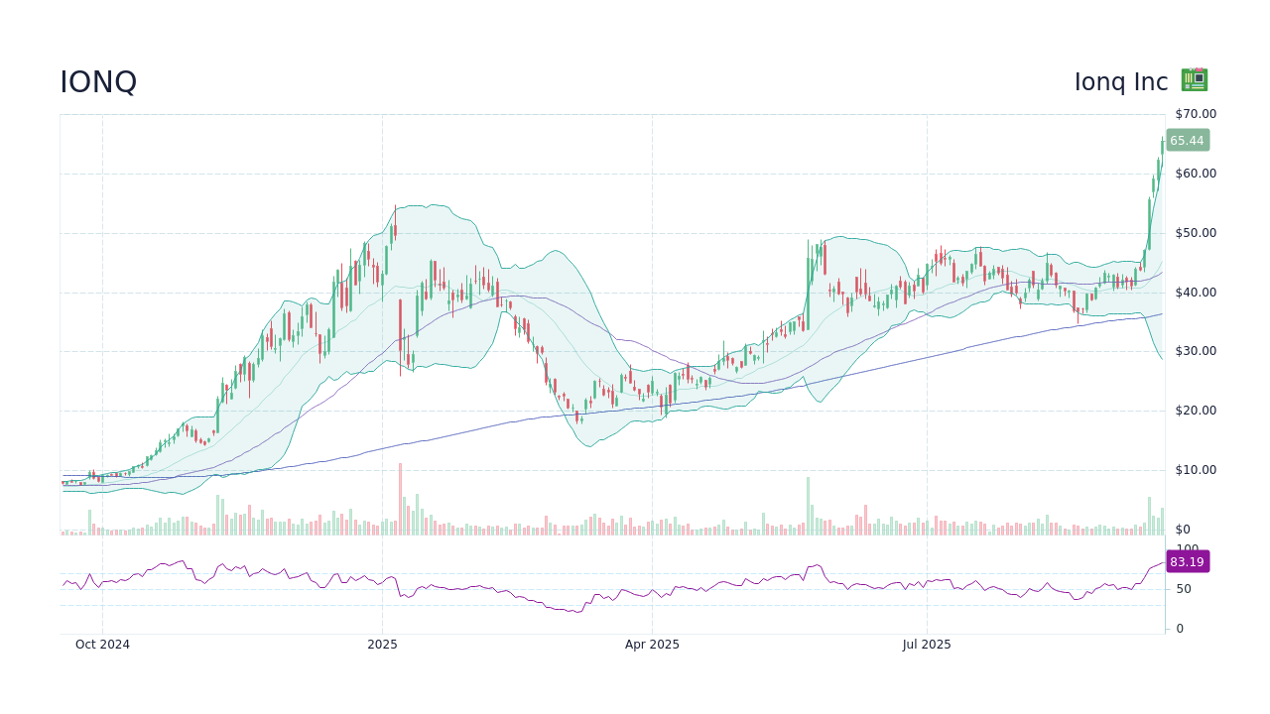Image resolution: width=1270 pixels, height=714 pixels.
Task: Open the Ionq Inc company name
Action: tap(1121, 82)
